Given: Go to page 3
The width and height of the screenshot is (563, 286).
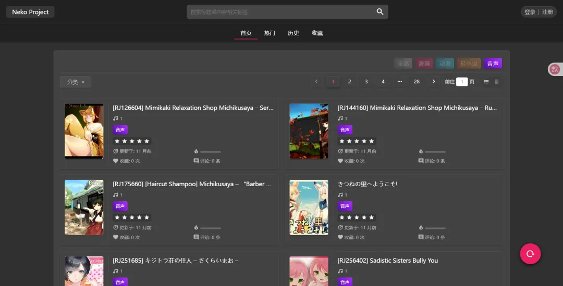Looking at the screenshot, I should [366, 82].
